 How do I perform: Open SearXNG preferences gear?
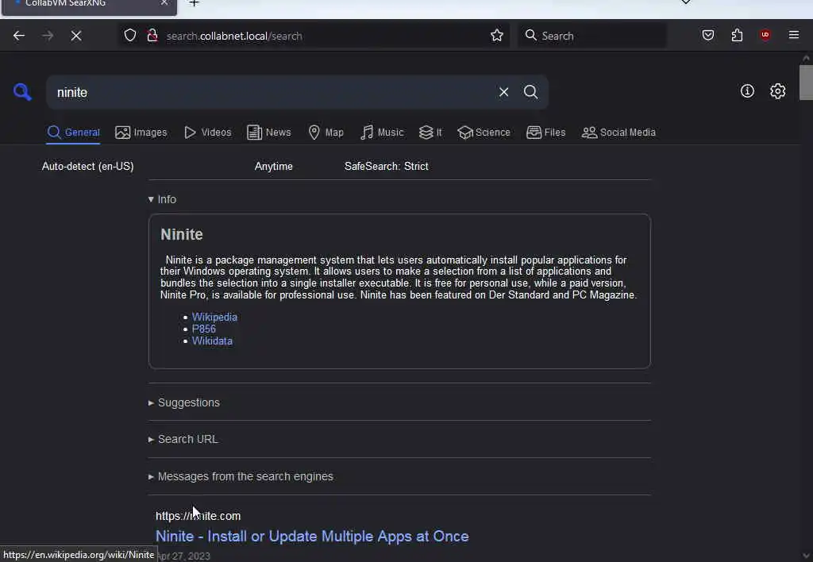pos(777,91)
